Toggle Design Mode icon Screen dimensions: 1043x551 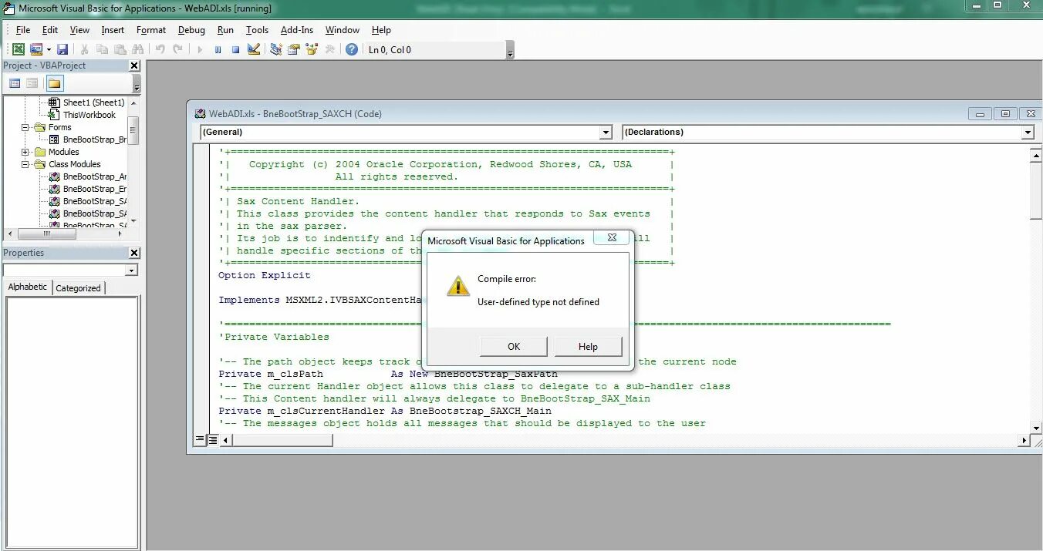254,49
